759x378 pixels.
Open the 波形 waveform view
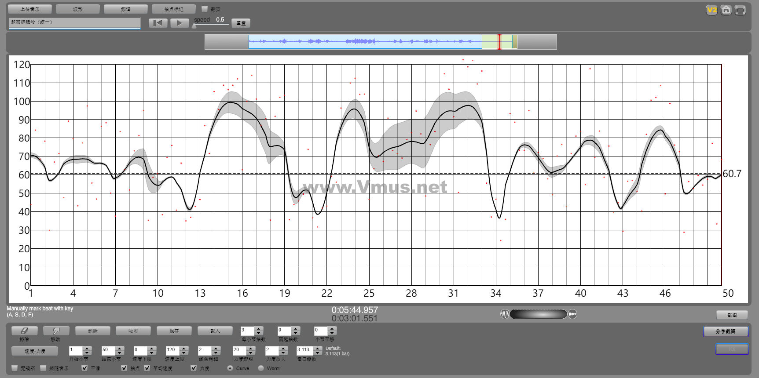[x=78, y=9]
